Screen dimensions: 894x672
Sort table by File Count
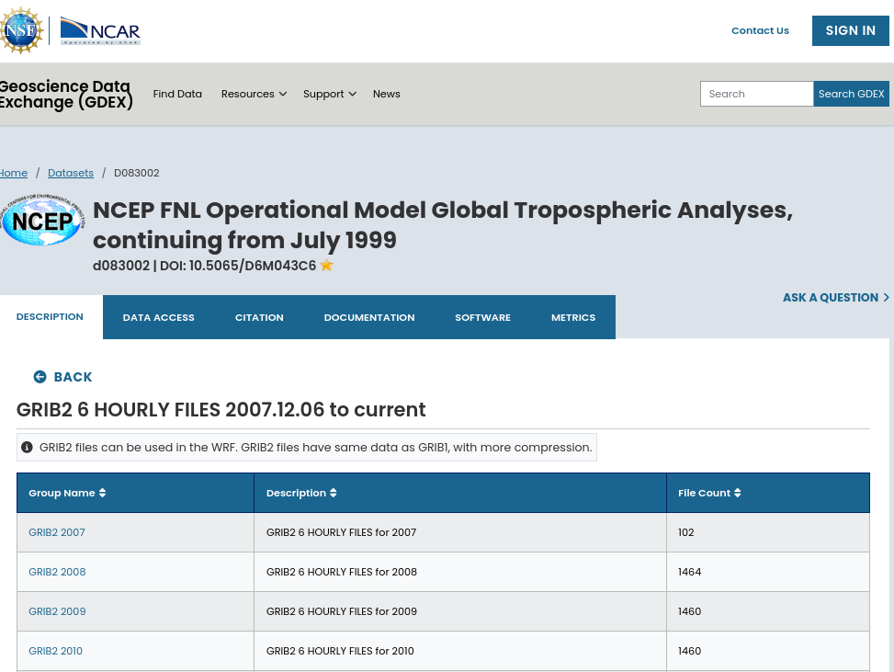(737, 494)
